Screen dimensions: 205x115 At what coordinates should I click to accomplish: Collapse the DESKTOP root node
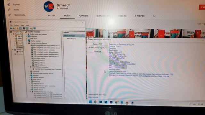(24, 32)
